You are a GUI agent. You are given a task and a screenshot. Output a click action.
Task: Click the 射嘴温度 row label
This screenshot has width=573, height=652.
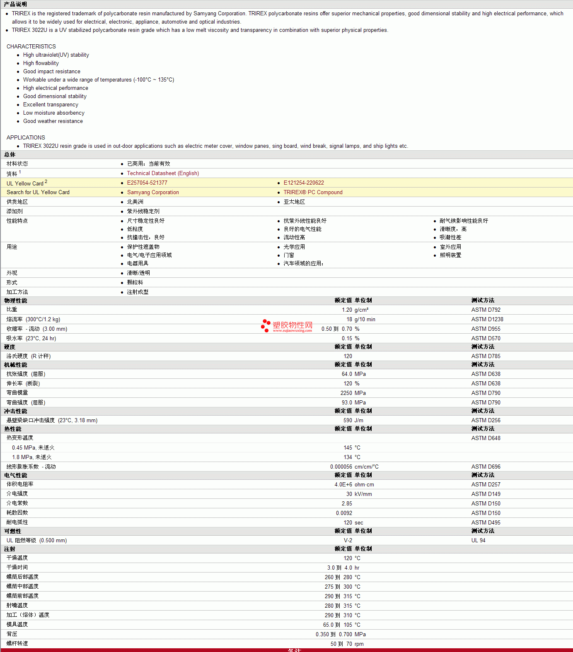(x=17, y=605)
